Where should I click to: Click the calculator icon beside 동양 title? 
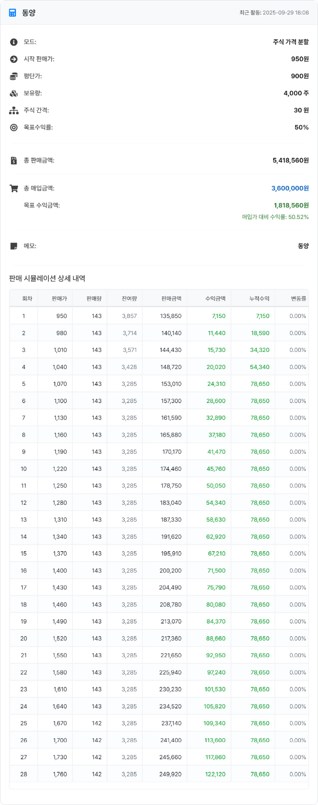[13, 12]
